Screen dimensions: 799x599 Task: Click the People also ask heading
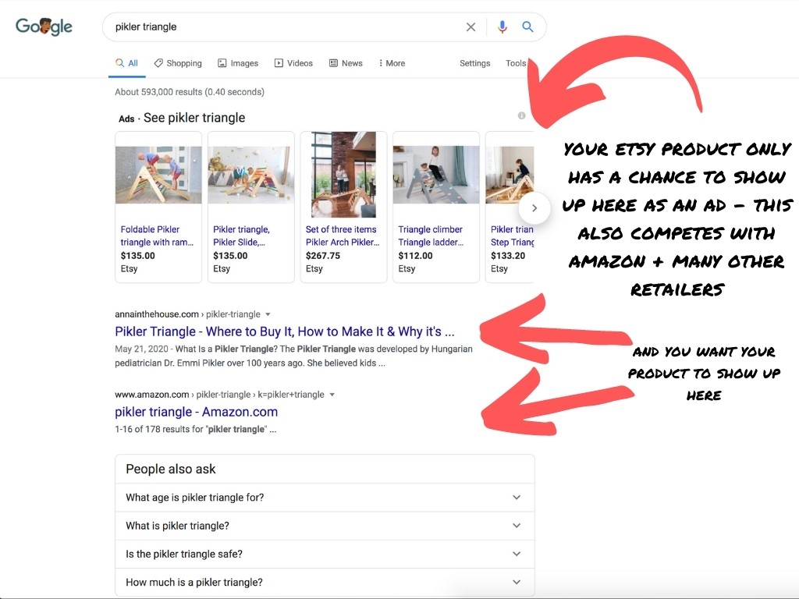[171, 469]
